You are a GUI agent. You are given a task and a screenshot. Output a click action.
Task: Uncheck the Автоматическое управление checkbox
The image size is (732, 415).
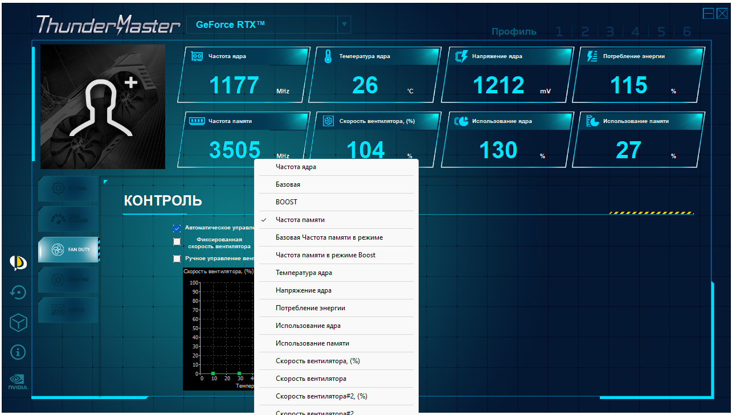(x=177, y=228)
